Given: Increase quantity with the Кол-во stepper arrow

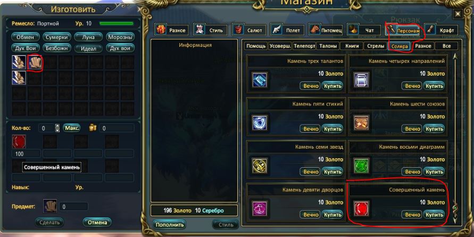Looking at the screenshot, I should [x=57, y=126].
